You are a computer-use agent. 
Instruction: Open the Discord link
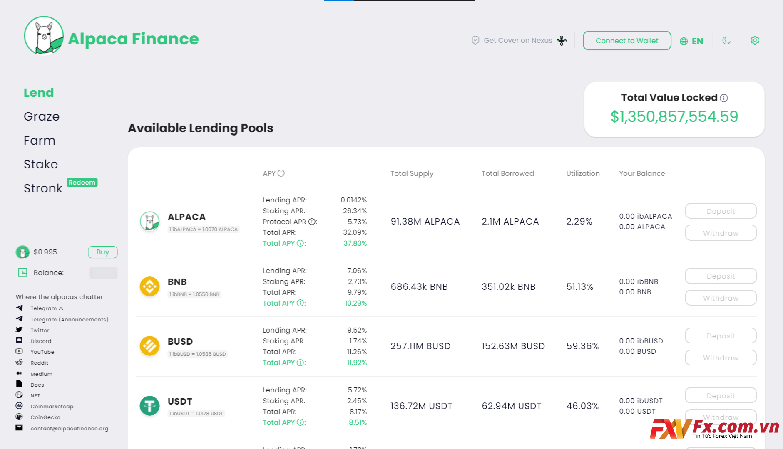coord(41,341)
